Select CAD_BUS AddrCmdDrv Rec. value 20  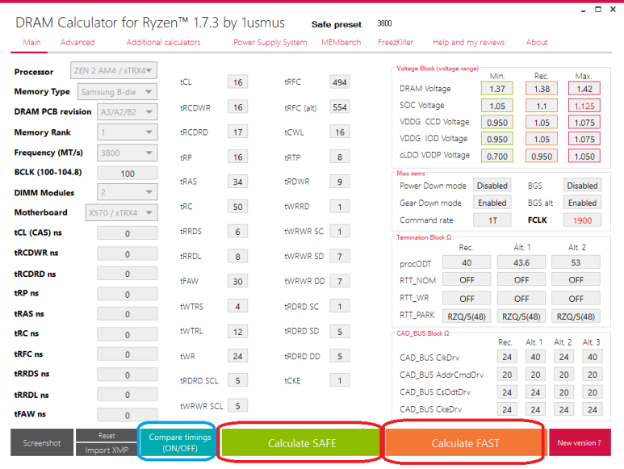click(507, 375)
